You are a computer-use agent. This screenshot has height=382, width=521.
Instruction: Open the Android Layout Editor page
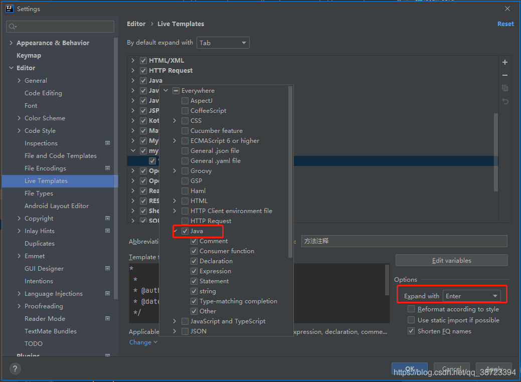point(57,206)
